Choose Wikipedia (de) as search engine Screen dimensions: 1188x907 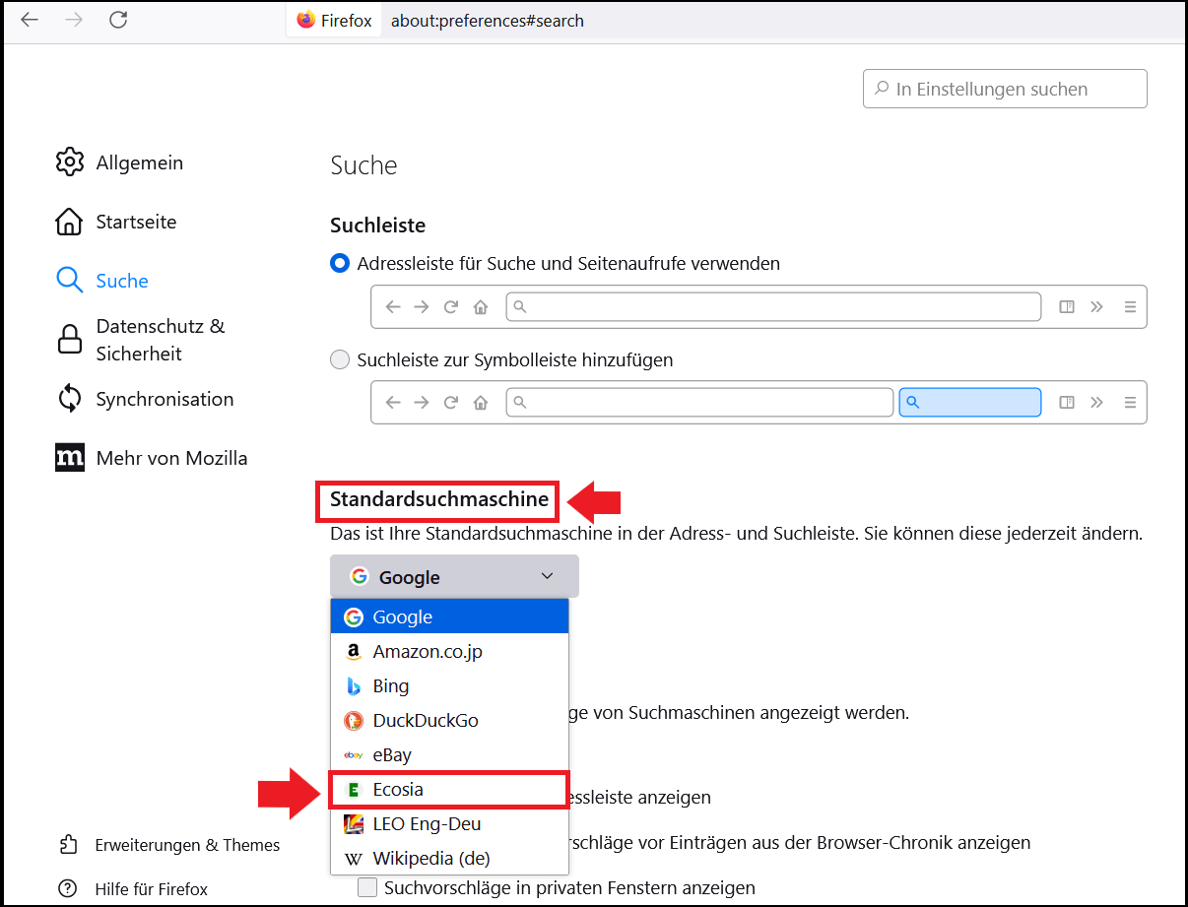click(x=449, y=859)
